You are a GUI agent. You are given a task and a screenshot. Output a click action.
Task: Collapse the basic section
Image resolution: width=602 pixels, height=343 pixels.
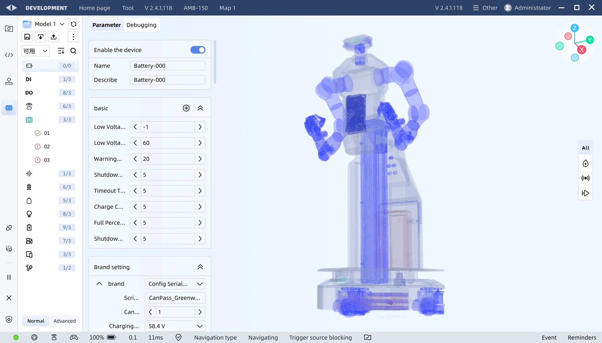pos(200,108)
